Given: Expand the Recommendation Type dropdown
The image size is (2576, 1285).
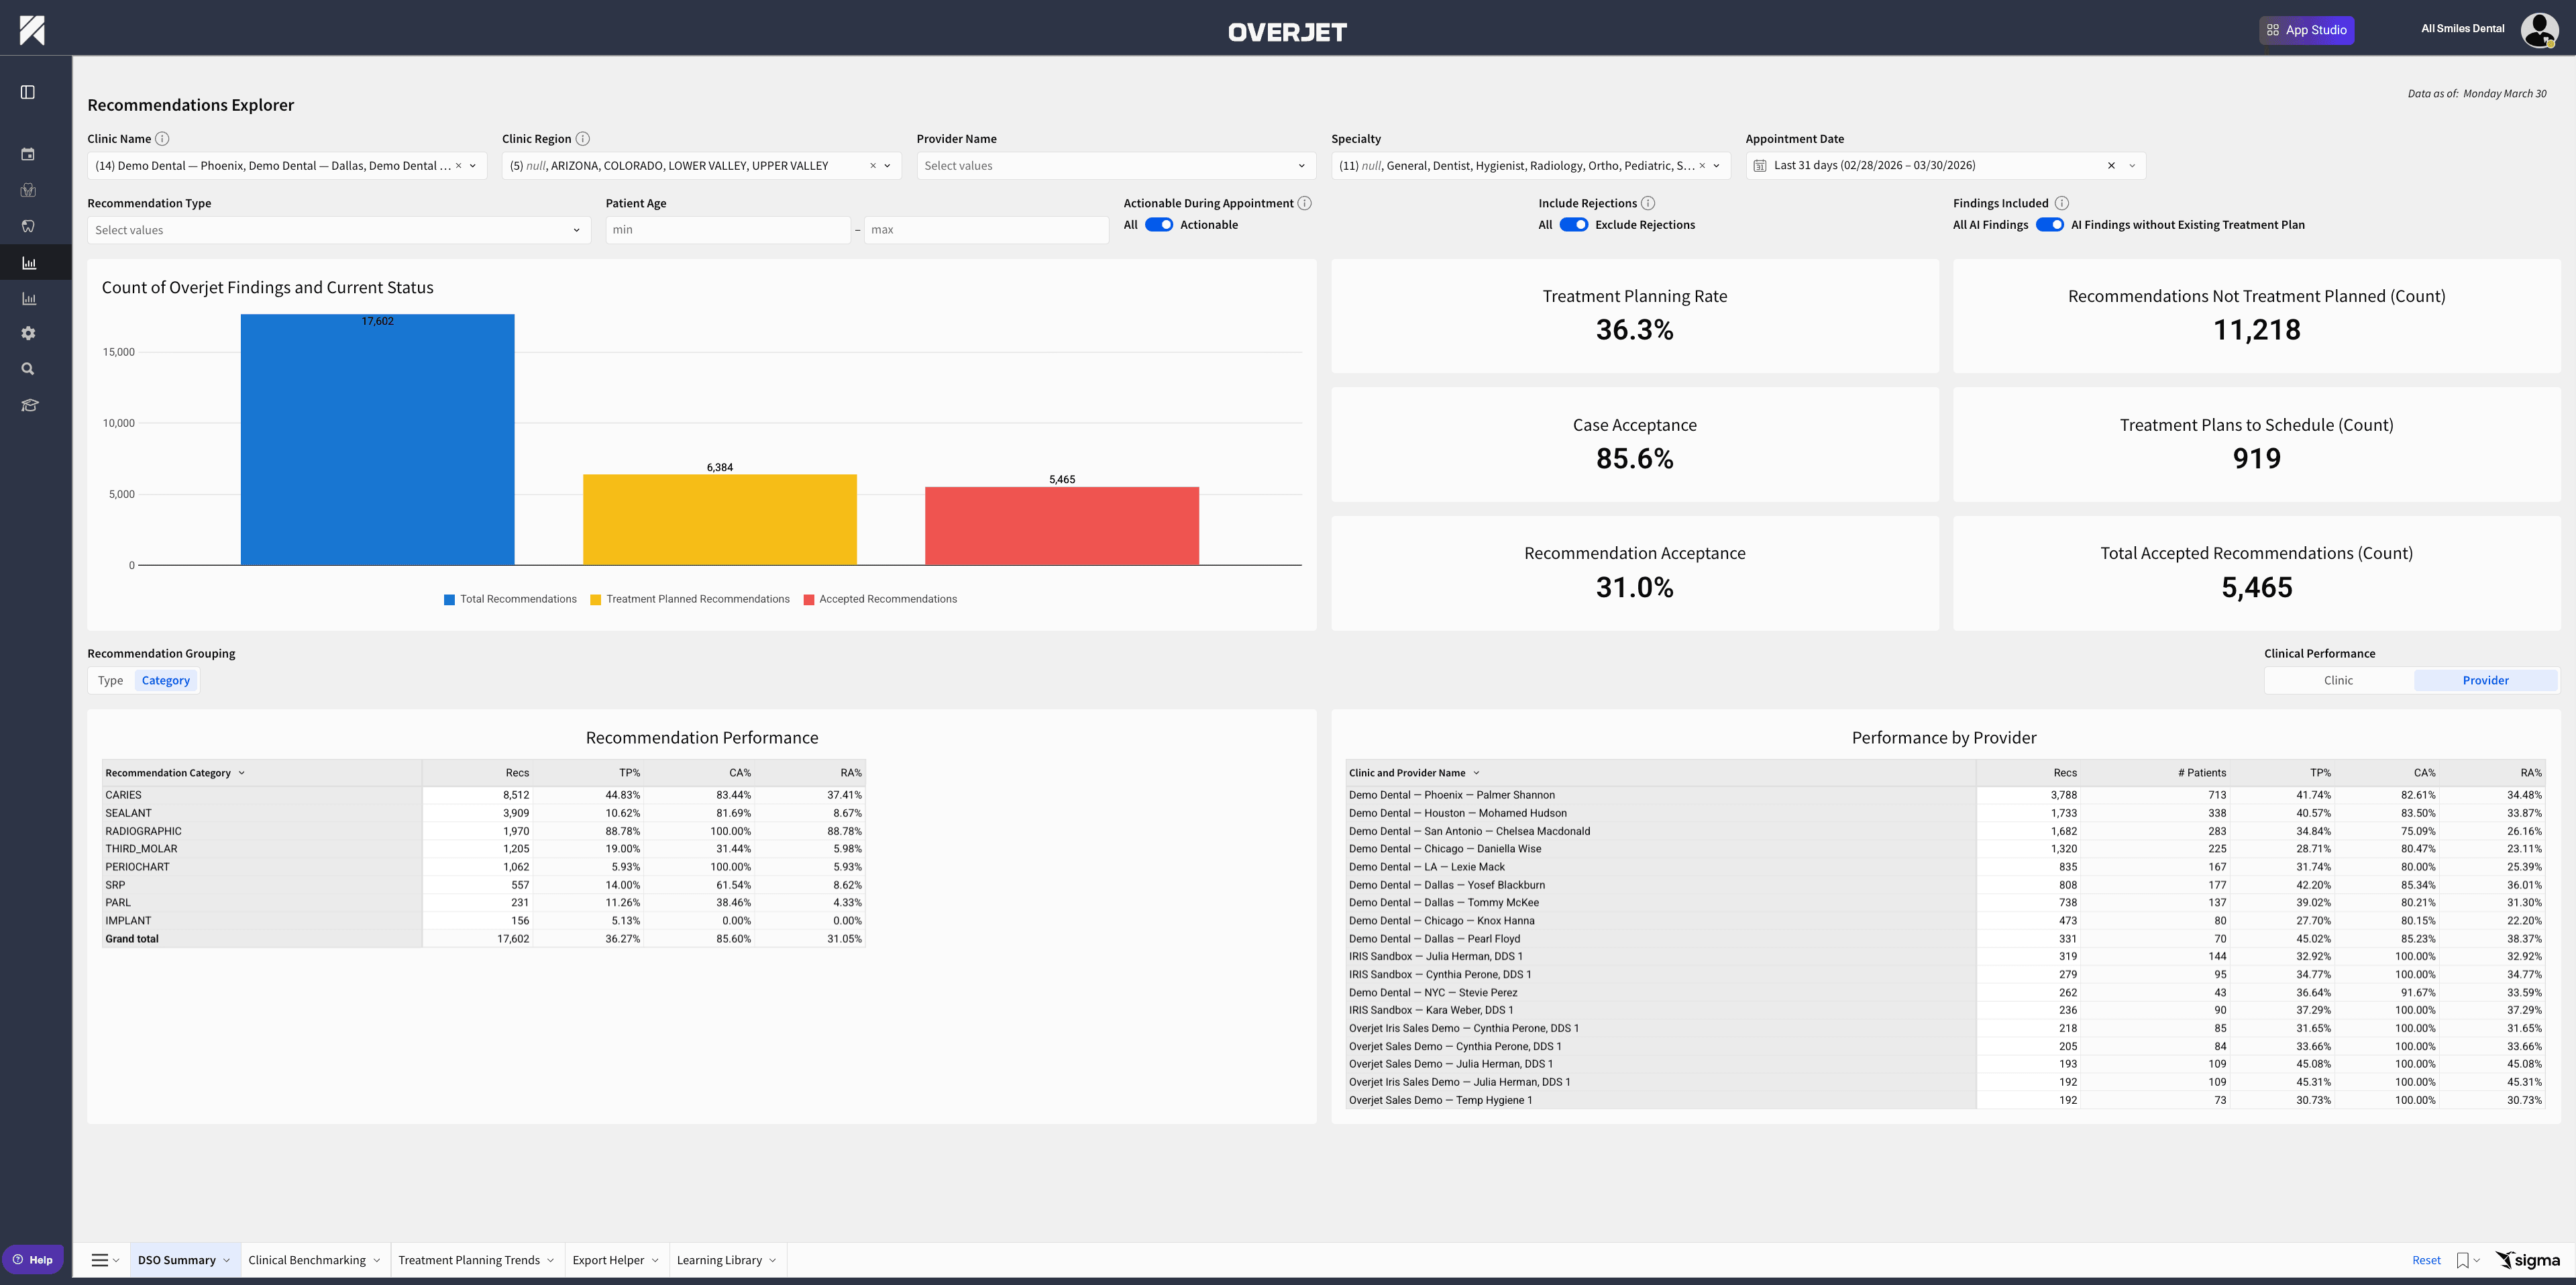Looking at the screenshot, I should point(338,230).
